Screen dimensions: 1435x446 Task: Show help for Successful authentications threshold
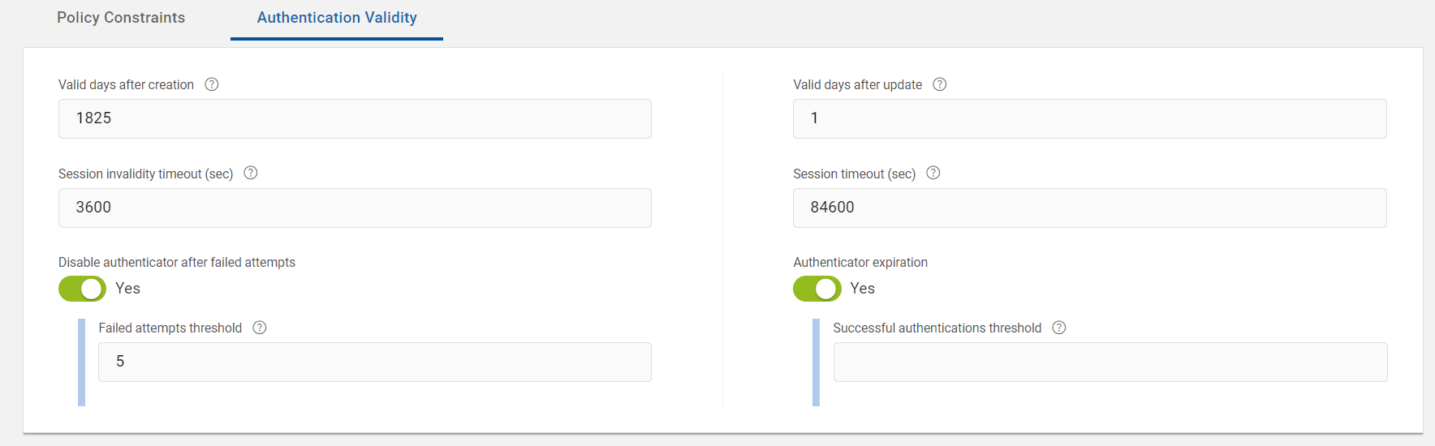tap(1059, 328)
